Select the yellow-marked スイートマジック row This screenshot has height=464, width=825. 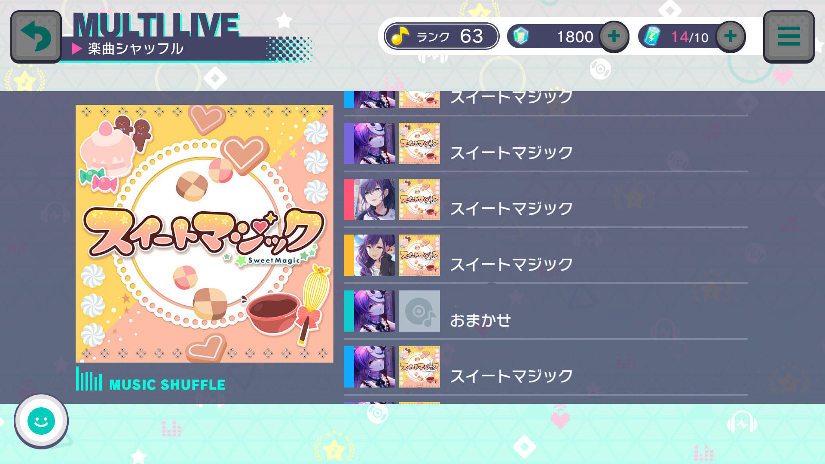pyautogui.click(x=546, y=255)
